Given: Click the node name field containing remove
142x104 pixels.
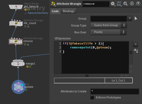Looking at the screenshot, I should [96, 4].
